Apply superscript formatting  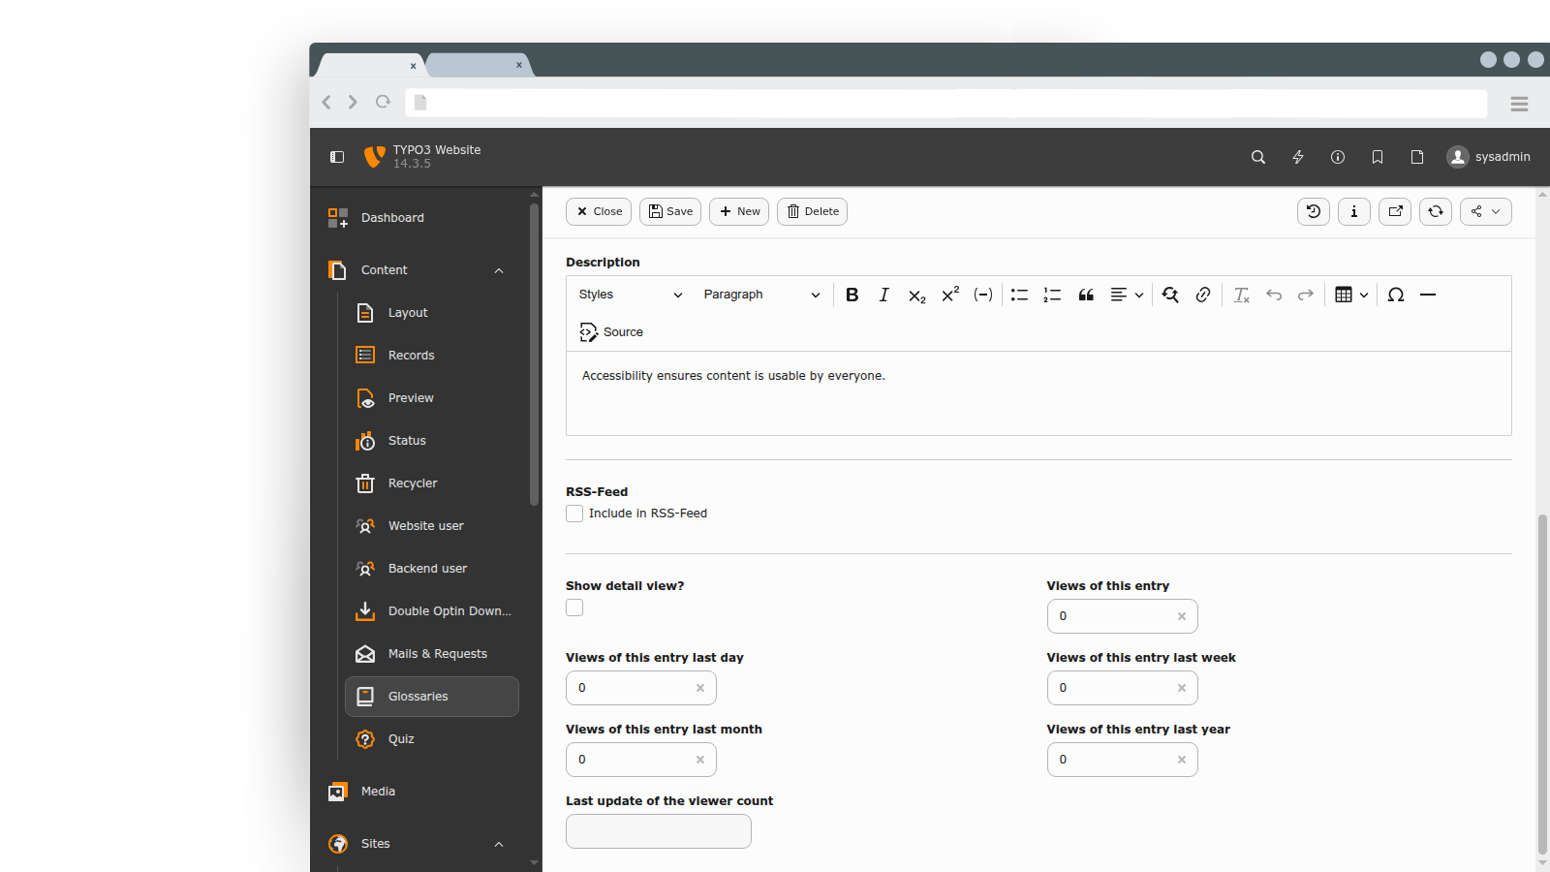(x=949, y=295)
